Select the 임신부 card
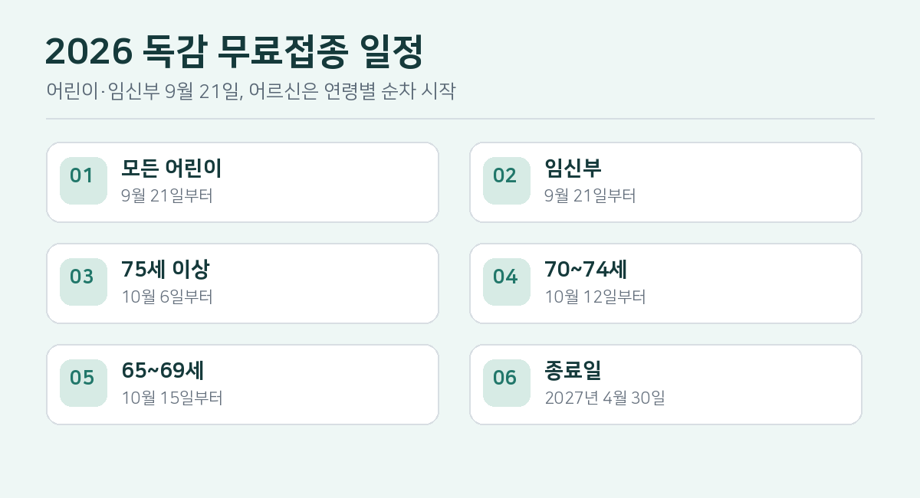 [665, 182]
